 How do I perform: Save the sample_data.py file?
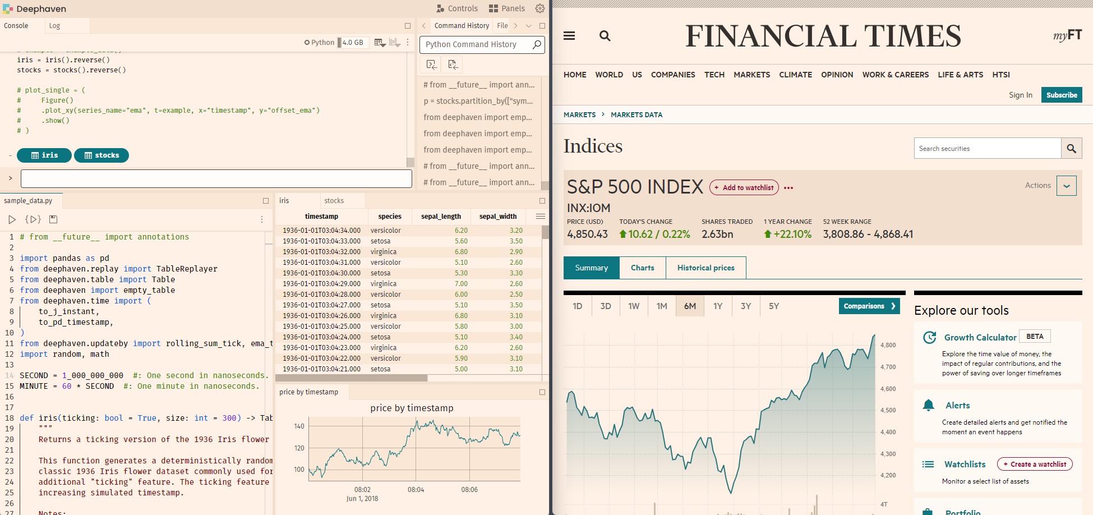(53, 219)
